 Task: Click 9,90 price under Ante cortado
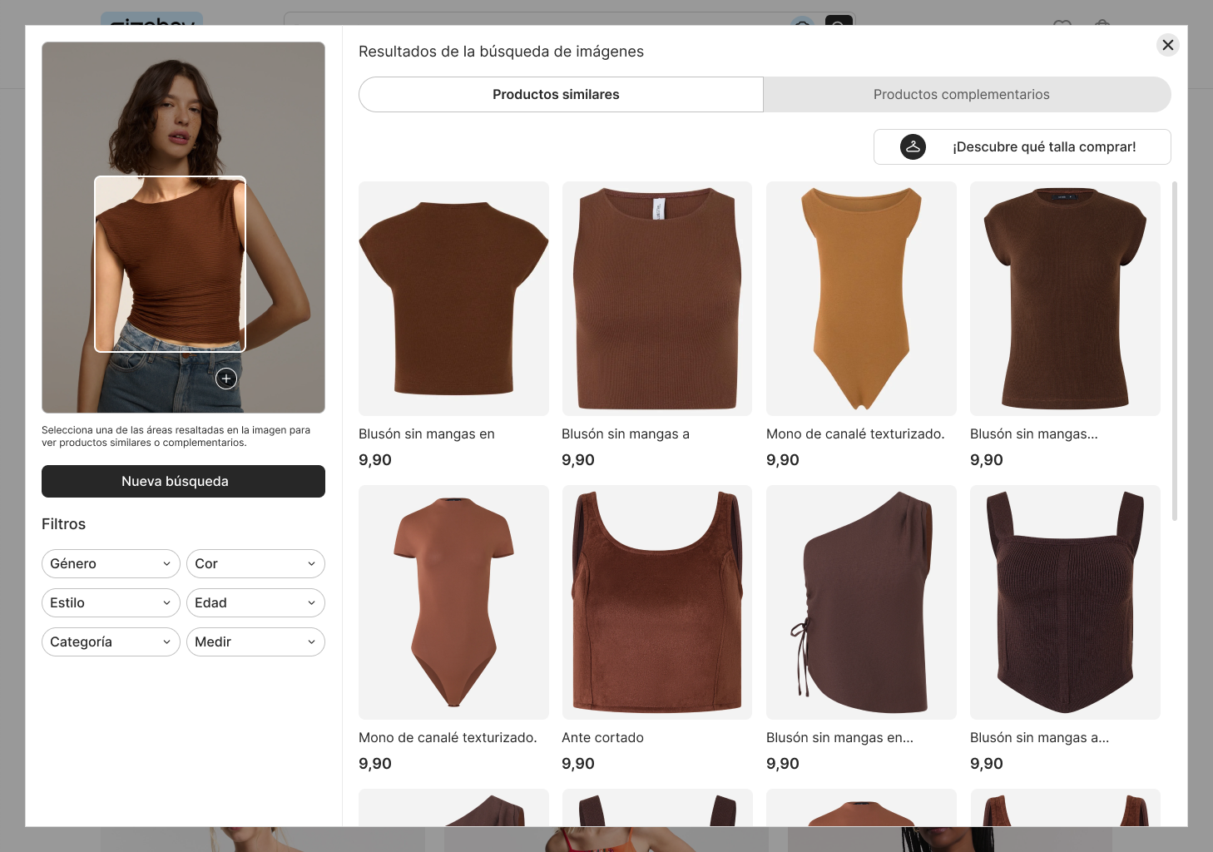pyautogui.click(x=578, y=764)
